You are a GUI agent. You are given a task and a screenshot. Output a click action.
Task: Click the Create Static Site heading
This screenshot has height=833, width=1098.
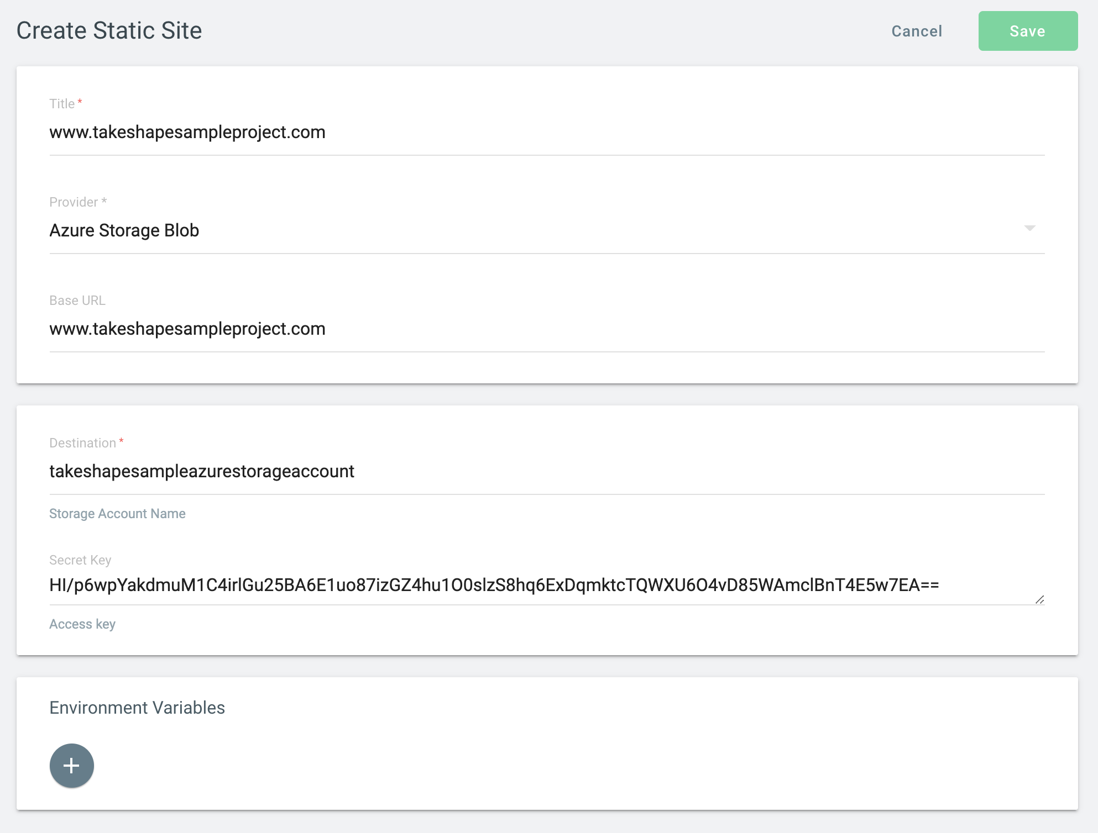coord(109,30)
